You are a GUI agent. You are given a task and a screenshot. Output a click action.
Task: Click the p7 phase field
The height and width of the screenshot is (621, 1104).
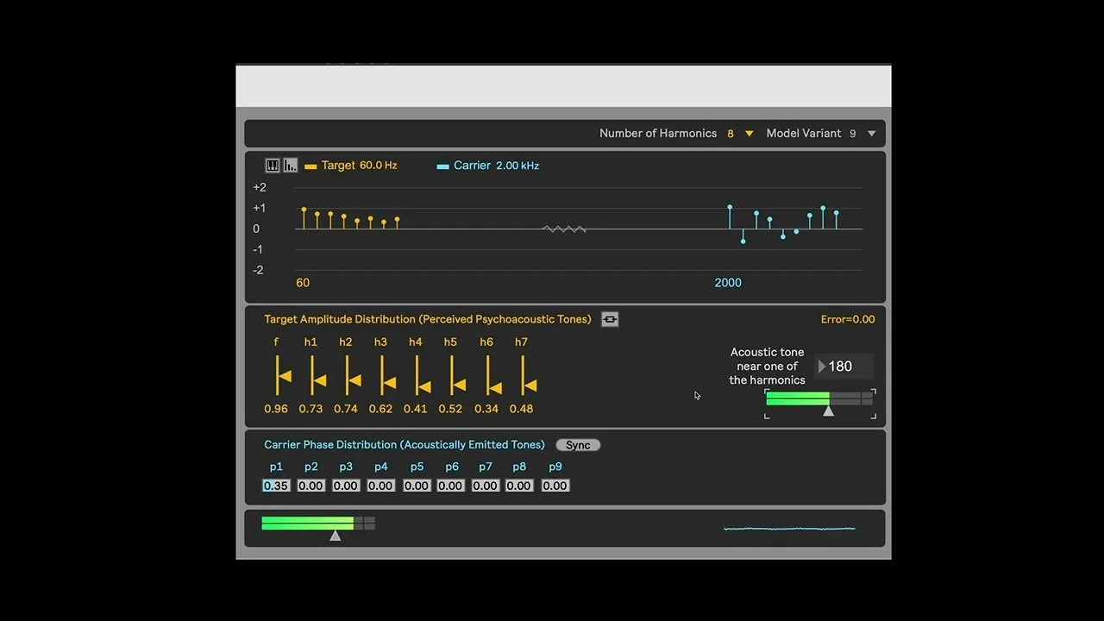[486, 486]
